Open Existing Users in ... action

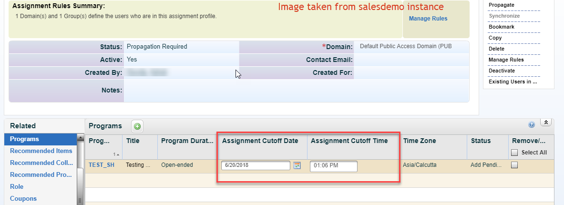[513, 82]
